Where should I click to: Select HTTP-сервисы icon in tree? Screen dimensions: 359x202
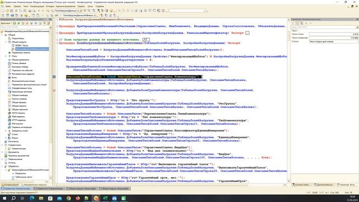10,120
